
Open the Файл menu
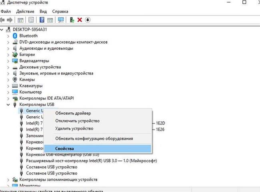(x=6, y=12)
